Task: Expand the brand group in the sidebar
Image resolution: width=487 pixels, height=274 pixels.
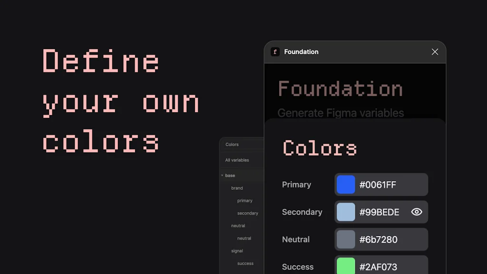Action: click(x=237, y=188)
